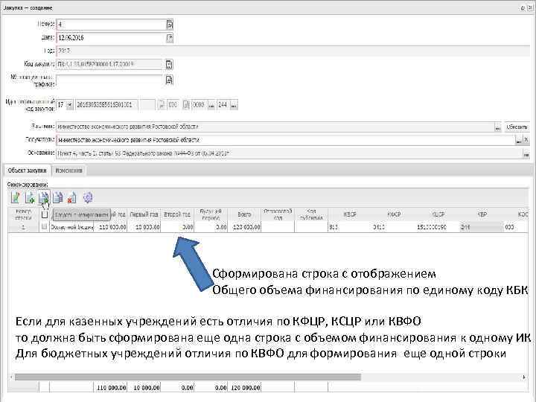Switch to the Изменения tab

(x=68, y=170)
